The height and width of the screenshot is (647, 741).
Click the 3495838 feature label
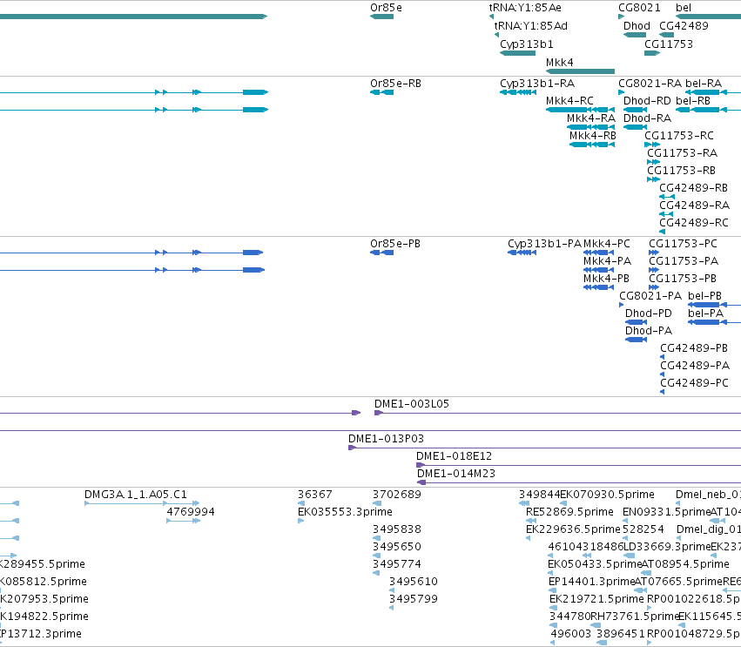pyautogui.click(x=396, y=529)
